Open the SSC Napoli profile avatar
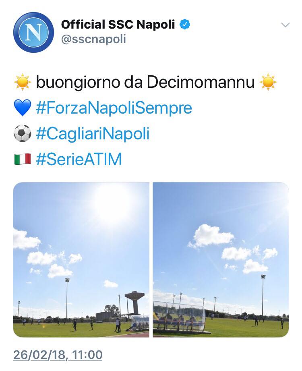 click(x=33, y=32)
